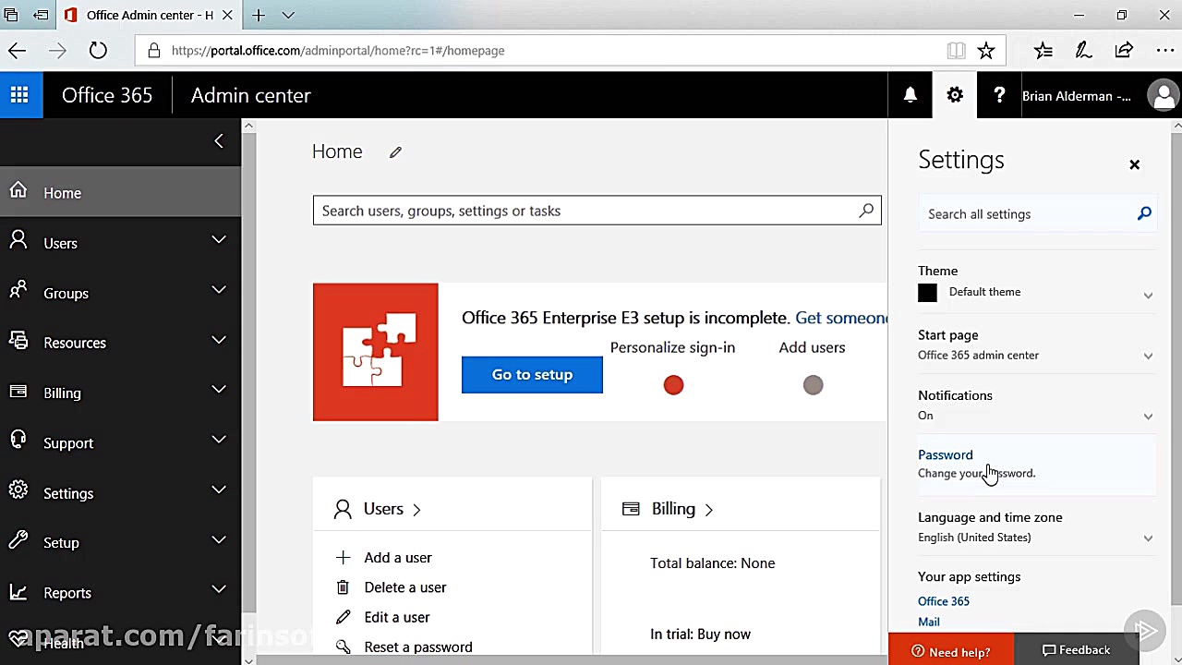
Task: Click the Users person icon in sidebar
Action: click(18, 242)
